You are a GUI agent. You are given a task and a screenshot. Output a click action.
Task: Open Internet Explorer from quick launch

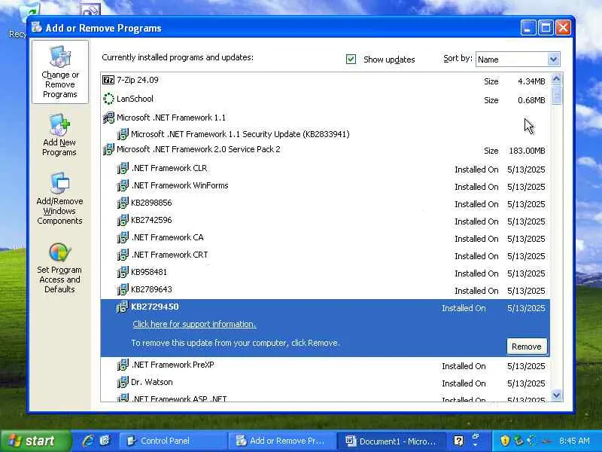coord(88,441)
